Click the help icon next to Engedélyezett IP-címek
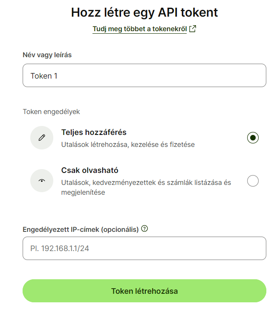This screenshot has width=277, height=310. pyautogui.click(x=144, y=229)
